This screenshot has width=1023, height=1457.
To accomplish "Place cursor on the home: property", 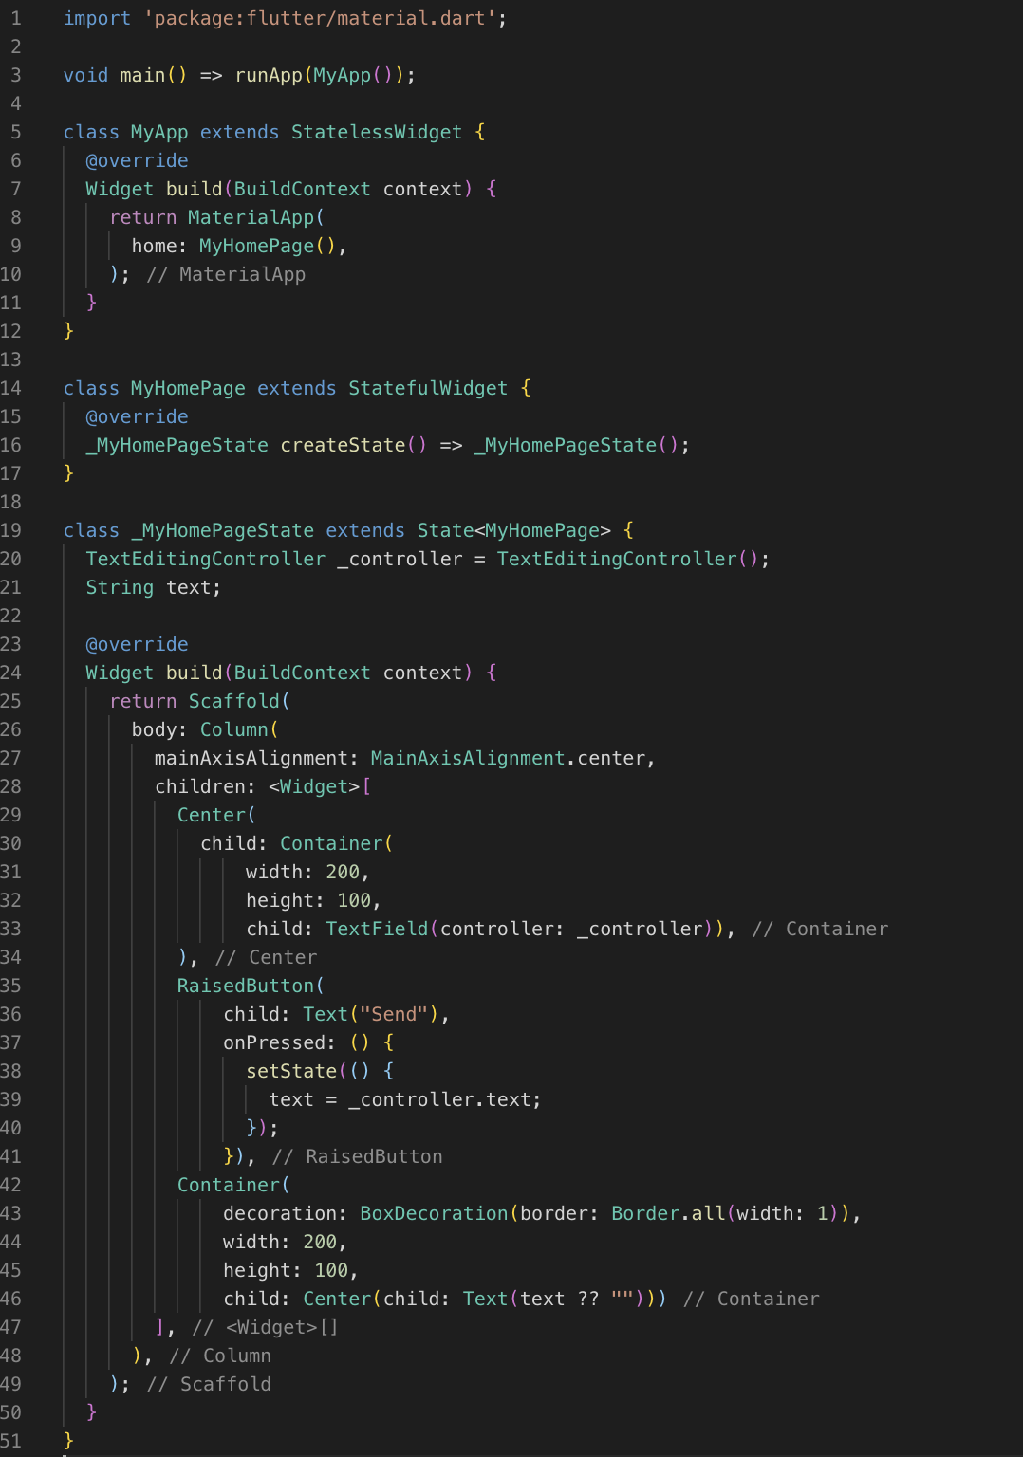I will 153,247.
